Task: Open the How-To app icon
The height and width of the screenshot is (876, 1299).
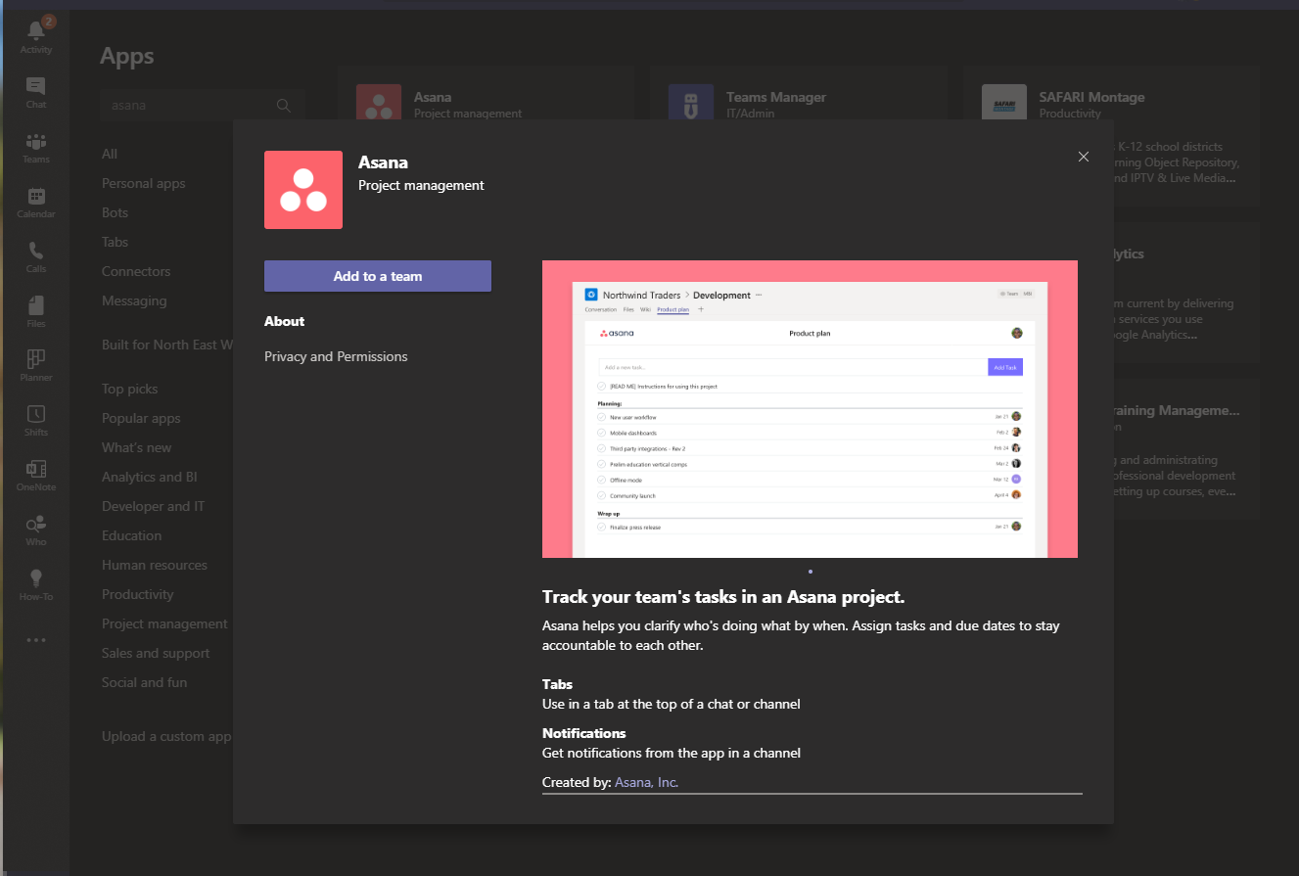Action: pos(35,582)
